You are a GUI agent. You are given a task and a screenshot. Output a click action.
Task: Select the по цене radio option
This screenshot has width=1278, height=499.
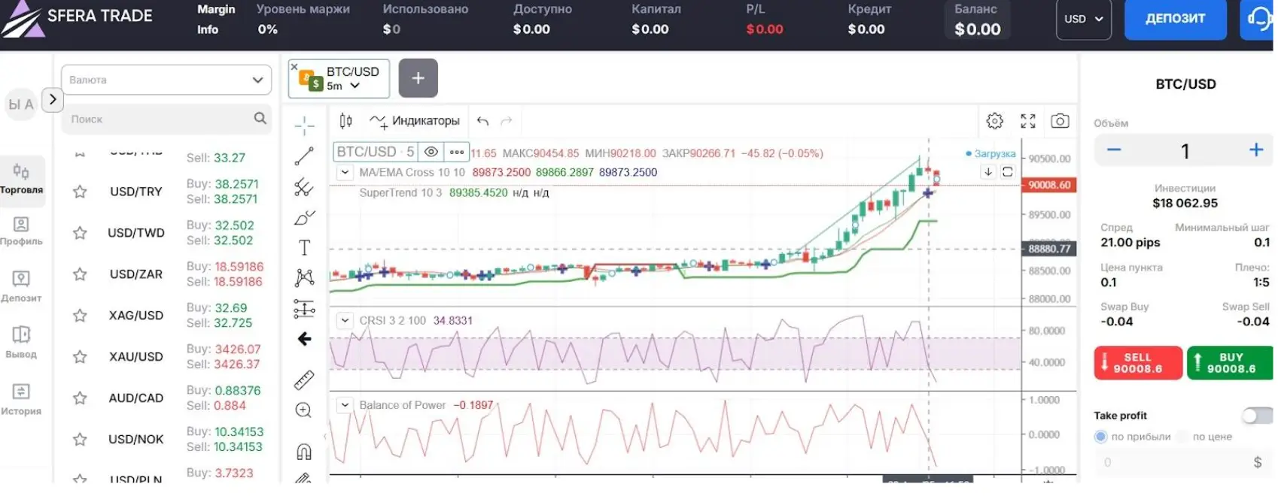(1182, 437)
